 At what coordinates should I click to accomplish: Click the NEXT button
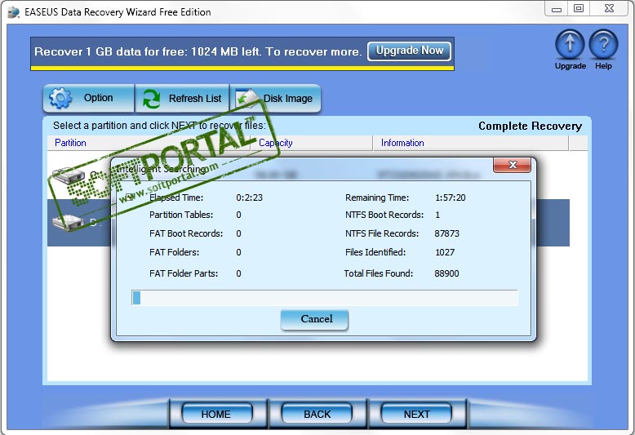(416, 414)
